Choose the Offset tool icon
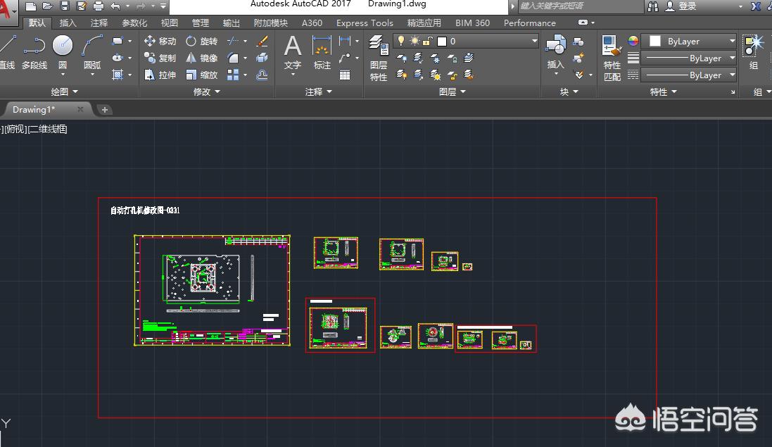Screen dimensions: 772x447 coord(262,75)
